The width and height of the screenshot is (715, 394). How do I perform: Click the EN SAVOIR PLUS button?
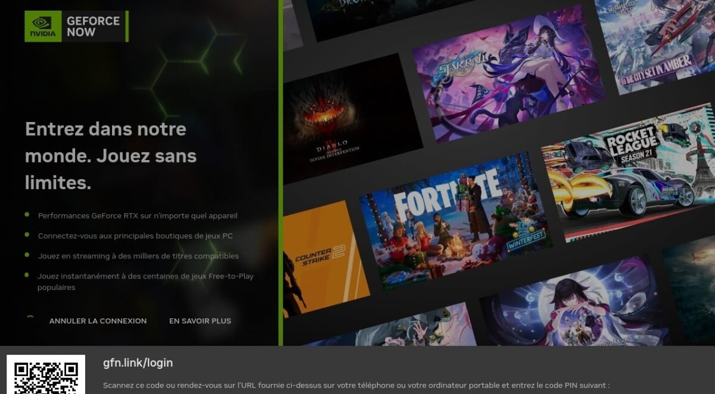(x=200, y=321)
